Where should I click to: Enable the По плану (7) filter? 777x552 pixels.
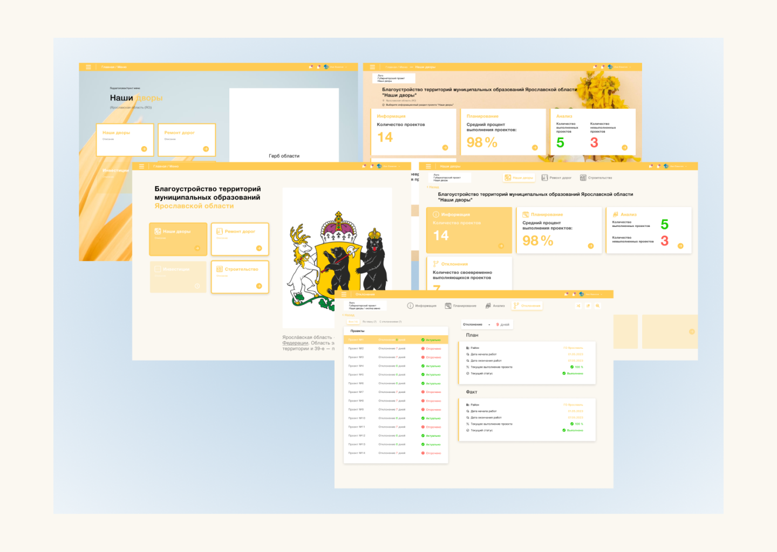click(370, 321)
